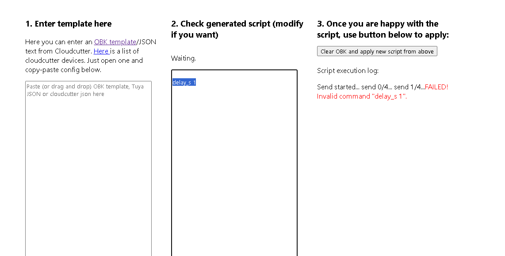Click the red "FAILED!" status text
The height and width of the screenshot is (256, 505).
[436, 87]
